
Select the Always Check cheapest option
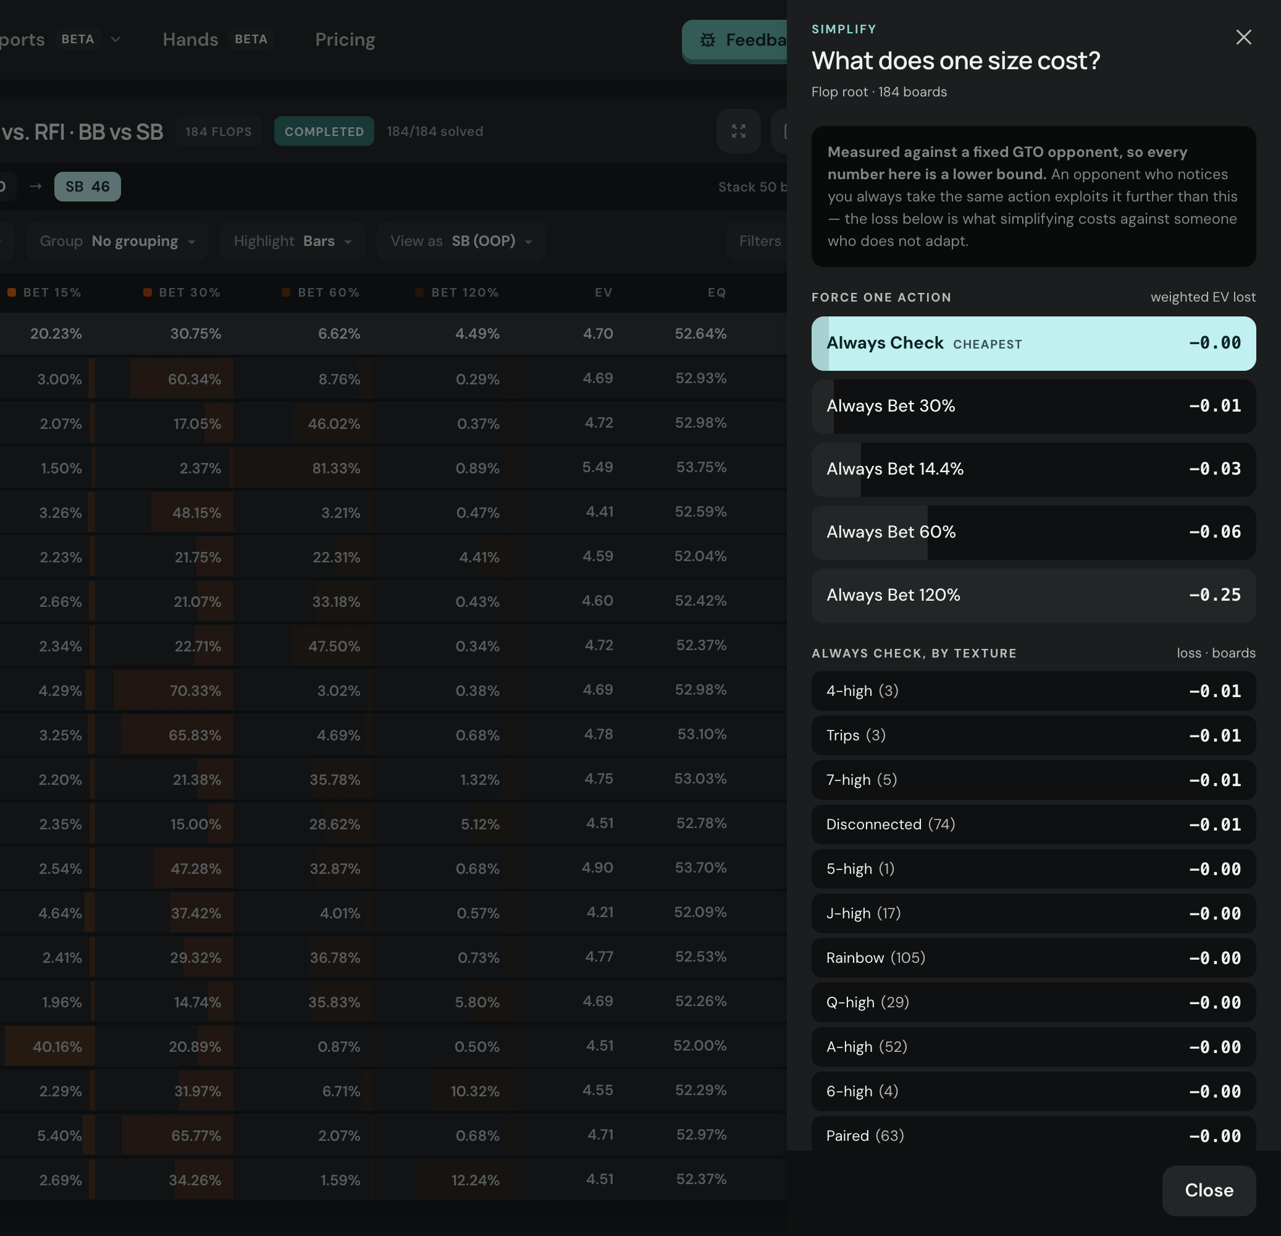coord(1033,344)
